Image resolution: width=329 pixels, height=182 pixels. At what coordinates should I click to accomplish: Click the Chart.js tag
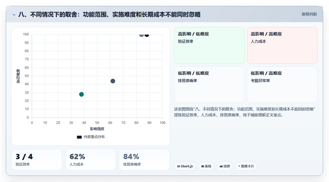click(185, 166)
